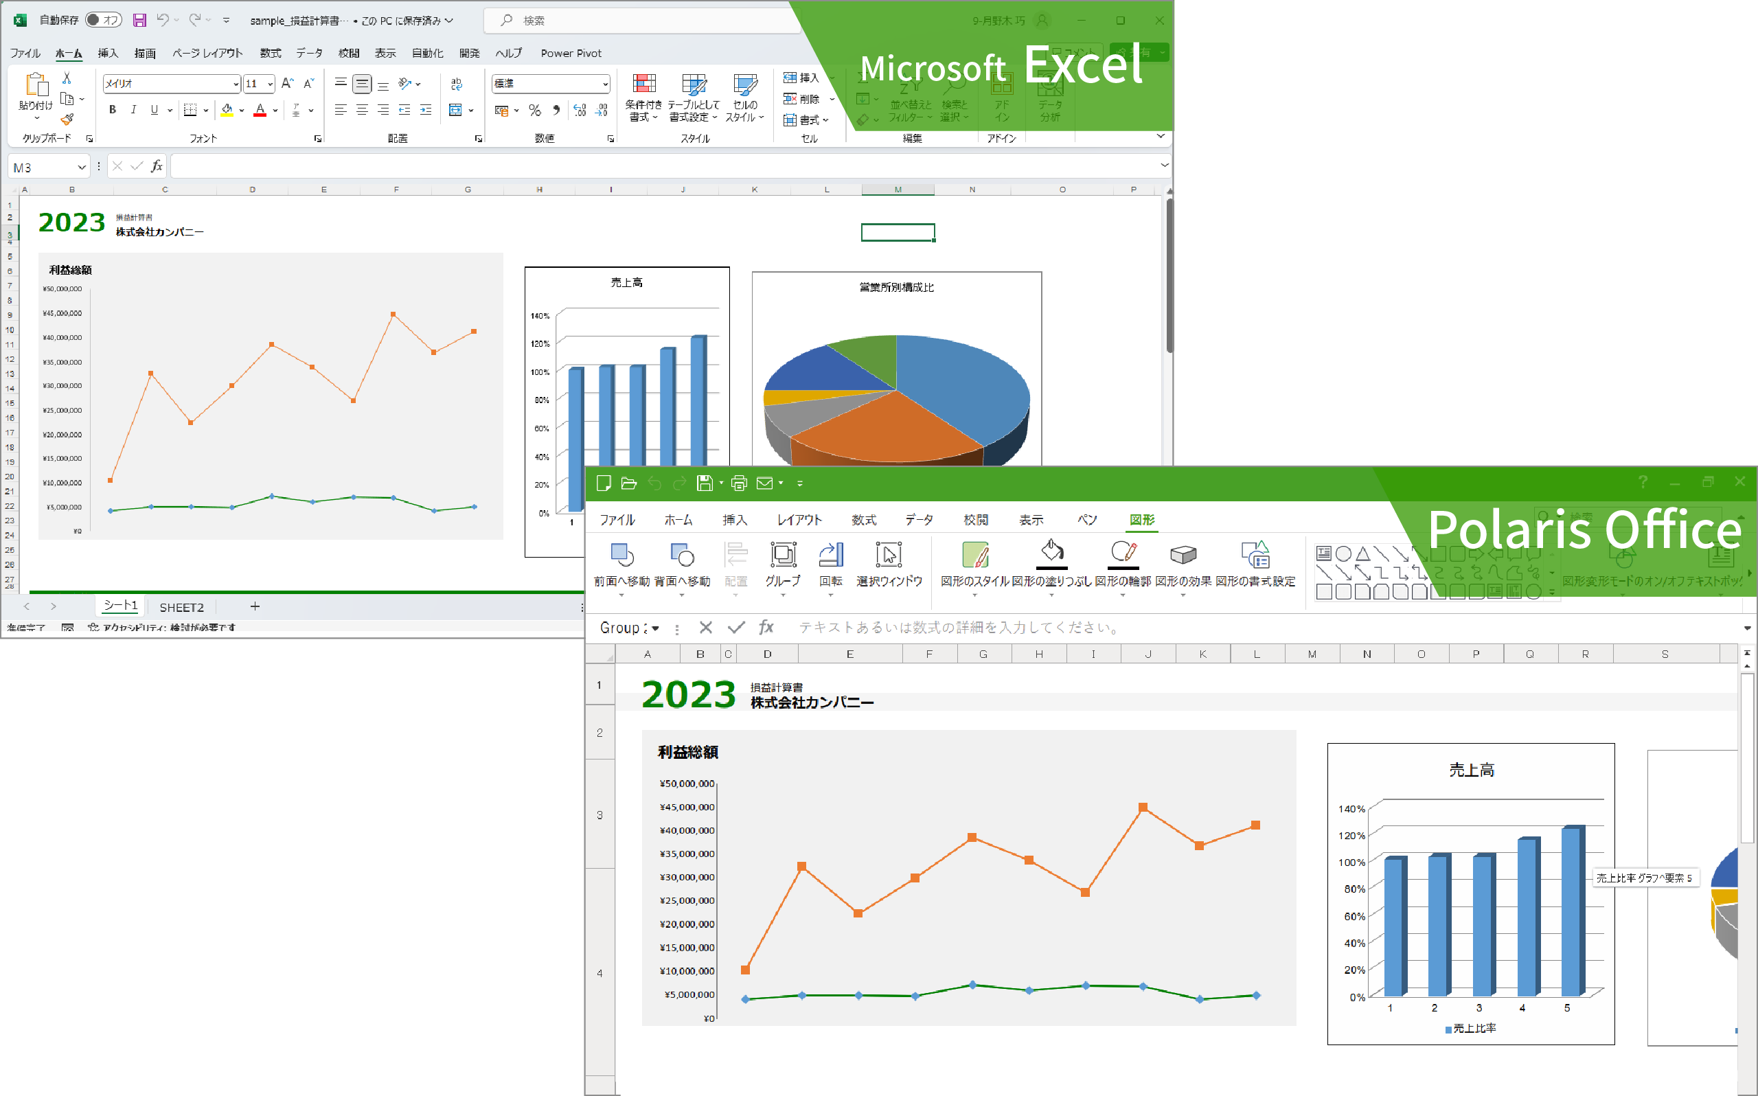Toggle the AutoSave switch
Screen dimensions: 1758x1096
tap(103, 21)
